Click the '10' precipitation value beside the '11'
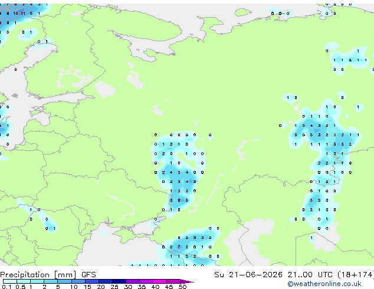 [15, 14]
